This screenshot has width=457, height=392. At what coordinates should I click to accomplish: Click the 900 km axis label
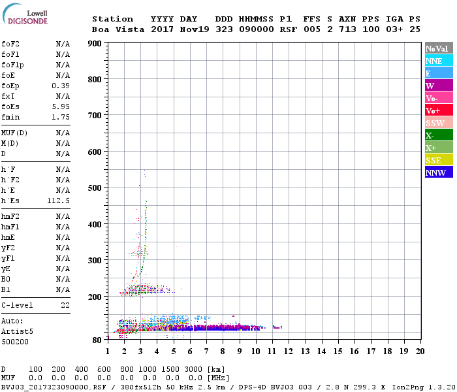93,44
